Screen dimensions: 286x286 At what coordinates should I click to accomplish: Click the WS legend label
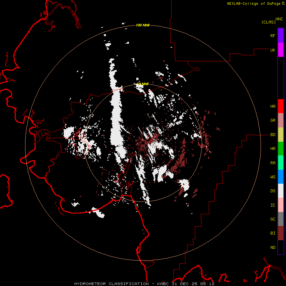[x=273, y=177]
